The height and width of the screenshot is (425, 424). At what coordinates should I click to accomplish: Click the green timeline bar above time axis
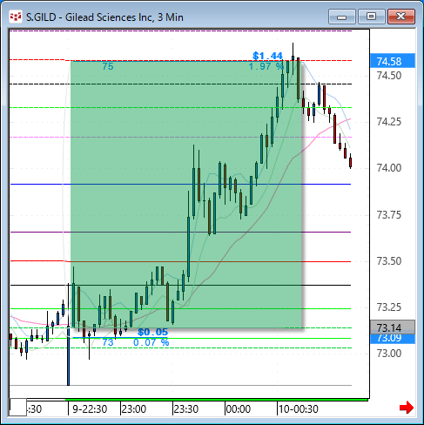[217, 400]
